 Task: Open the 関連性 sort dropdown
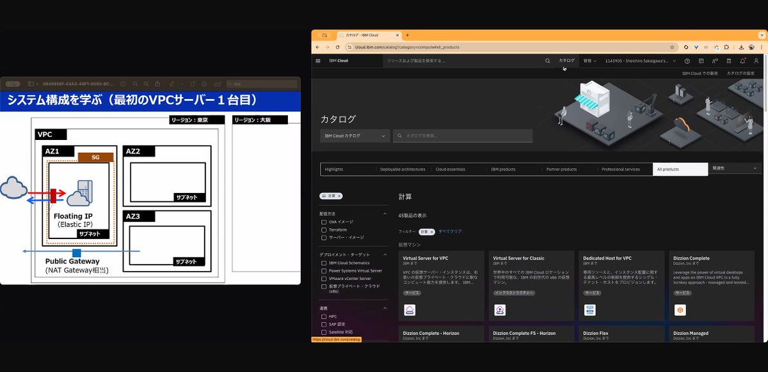(736, 169)
